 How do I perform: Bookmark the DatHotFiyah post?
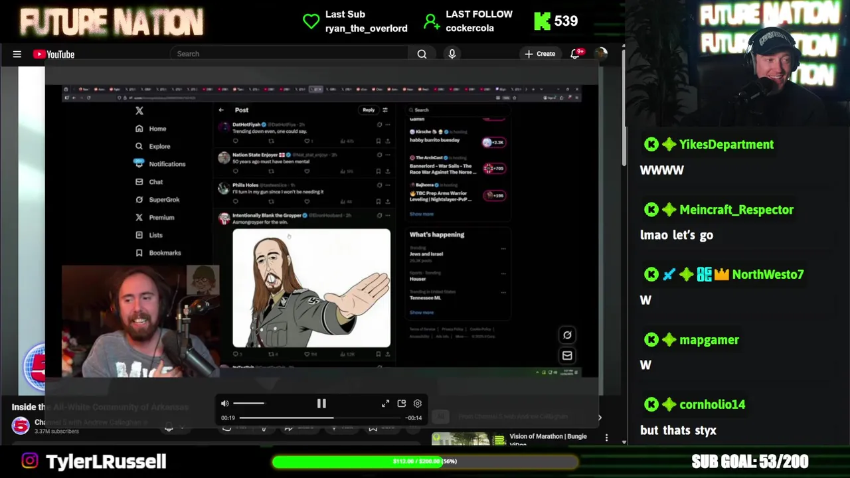pyautogui.click(x=379, y=141)
